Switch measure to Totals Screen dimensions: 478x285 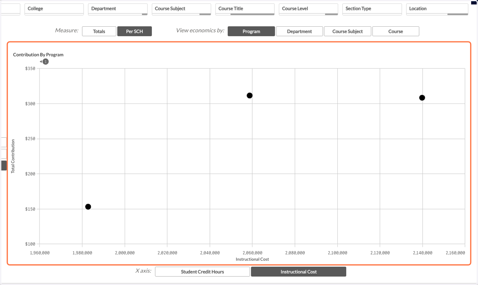(99, 31)
